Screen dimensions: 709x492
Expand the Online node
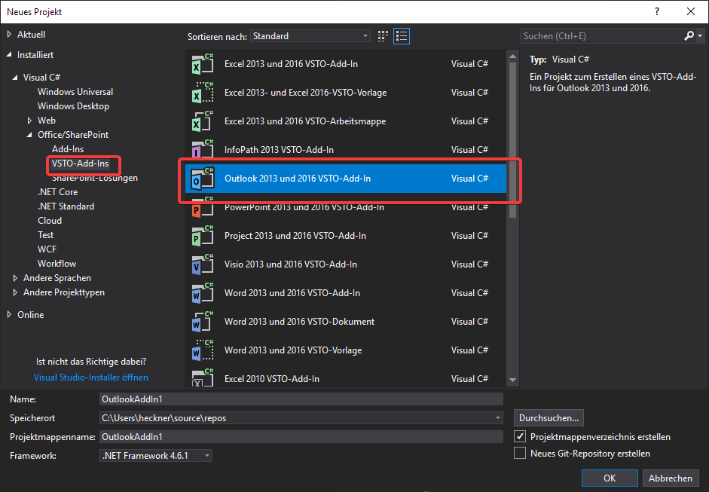[x=9, y=315]
